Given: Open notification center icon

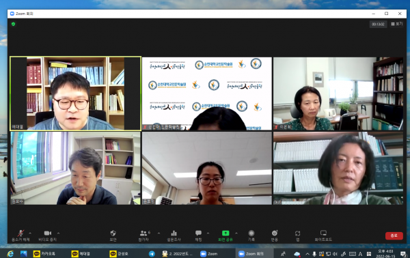Looking at the screenshot, I should (x=403, y=253).
